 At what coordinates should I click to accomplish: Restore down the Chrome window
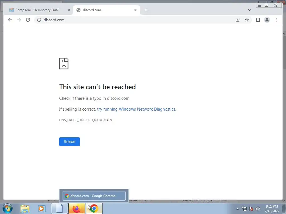point(266,5)
